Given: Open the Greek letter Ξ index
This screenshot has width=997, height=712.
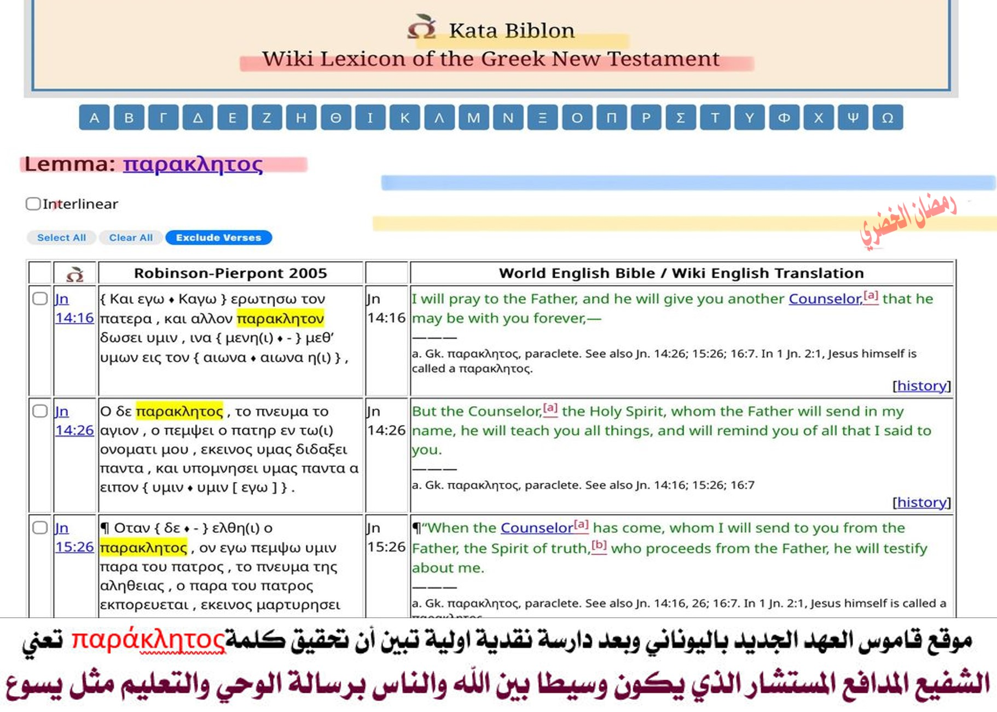Looking at the screenshot, I should 542,118.
